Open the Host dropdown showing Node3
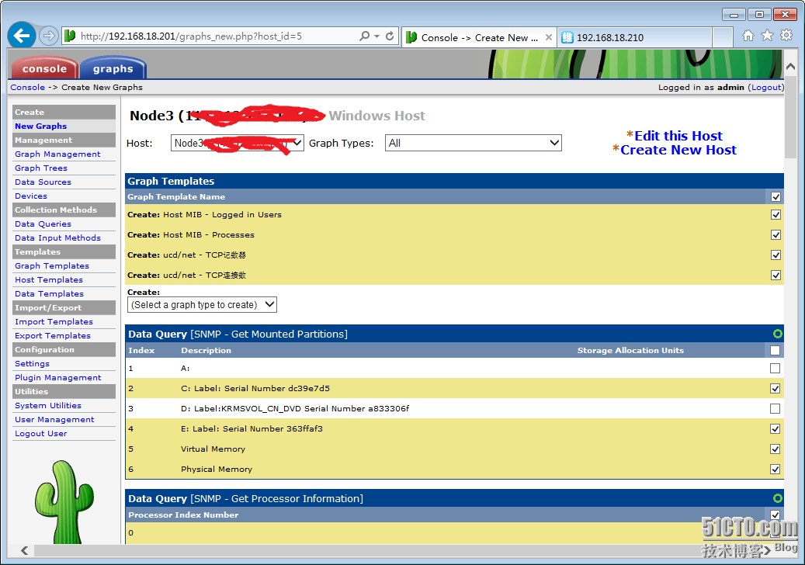 238,143
